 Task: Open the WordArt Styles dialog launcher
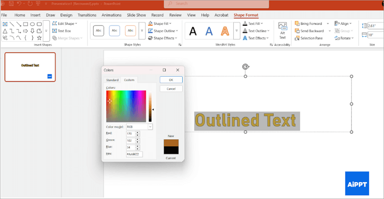[271, 44]
